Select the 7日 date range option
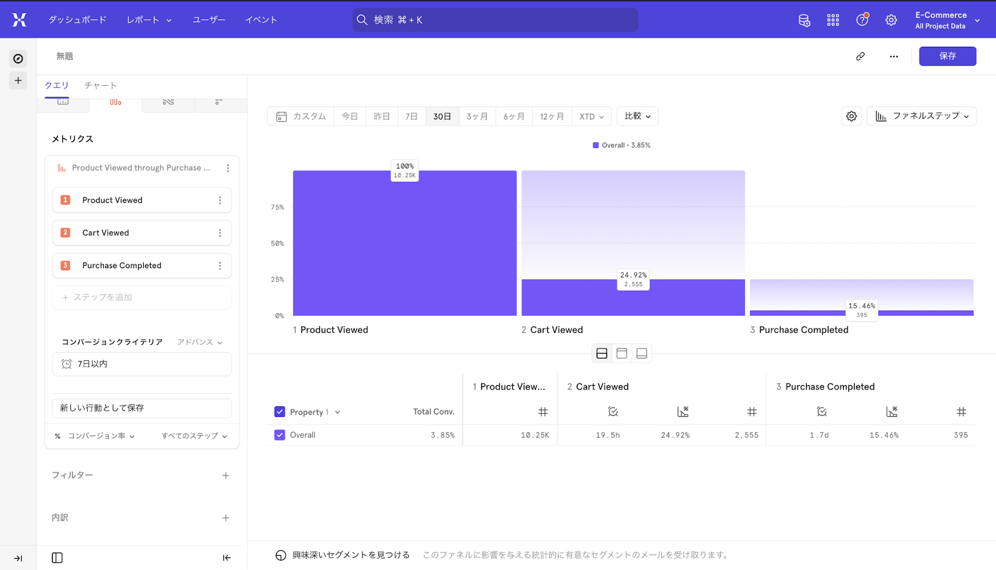996x570 pixels. pyautogui.click(x=411, y=116)
